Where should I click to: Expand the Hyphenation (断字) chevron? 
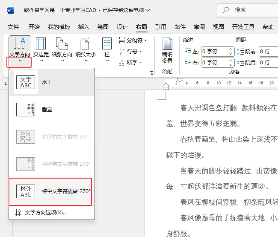[140, 62]
